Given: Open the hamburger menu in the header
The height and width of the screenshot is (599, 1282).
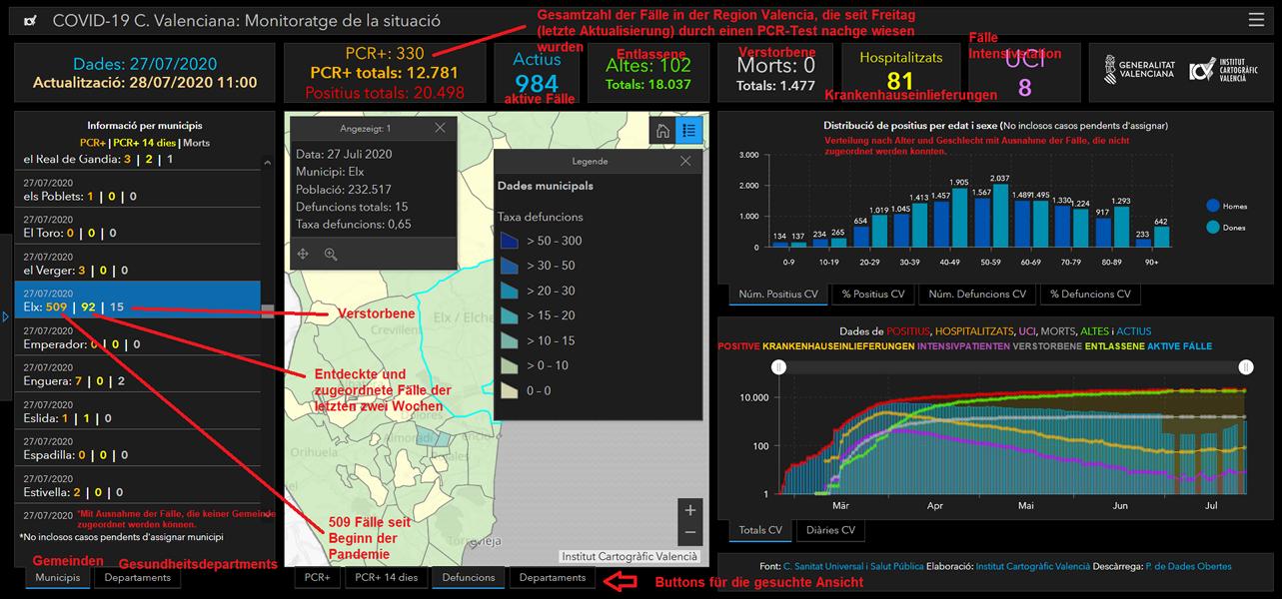Looking at the screenshot, I should tap(1256, 20).
